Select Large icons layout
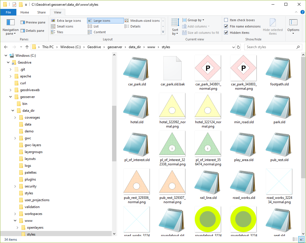 point(105,21)
